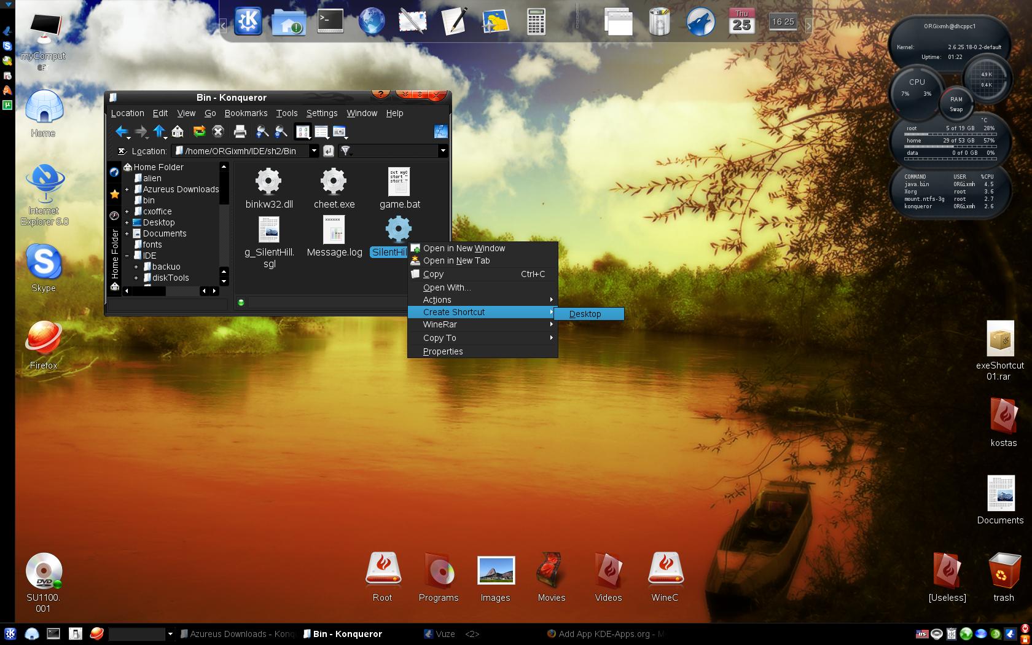1032x645 pixels.
Task: Collapse the IDE folder tree node
Action: pyautogui.click(x=127, y=256)
